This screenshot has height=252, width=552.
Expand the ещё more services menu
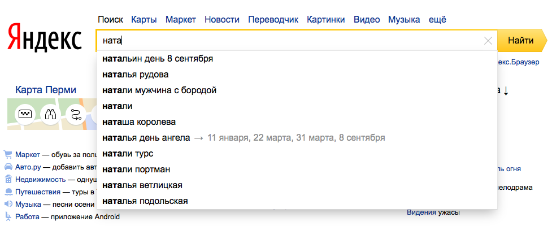437,19
